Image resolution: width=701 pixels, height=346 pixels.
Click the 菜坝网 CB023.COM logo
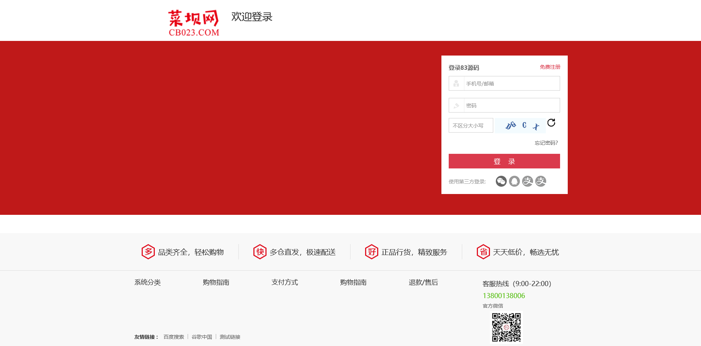pyautogui.click(x=194, y=23)
